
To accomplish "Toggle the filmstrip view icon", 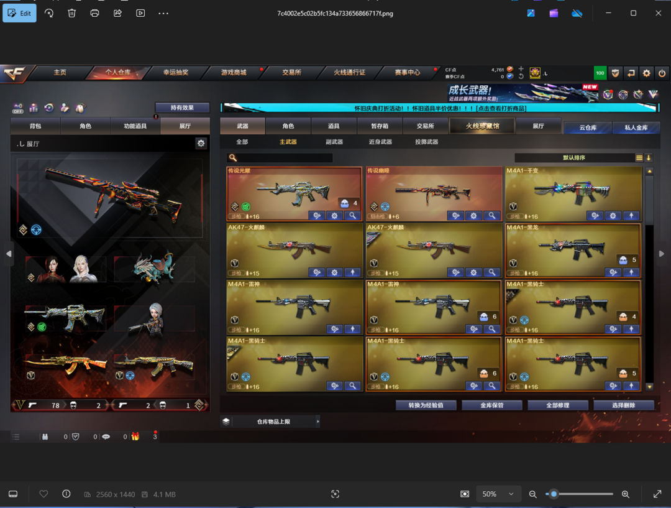I will (x=13, y=494).
